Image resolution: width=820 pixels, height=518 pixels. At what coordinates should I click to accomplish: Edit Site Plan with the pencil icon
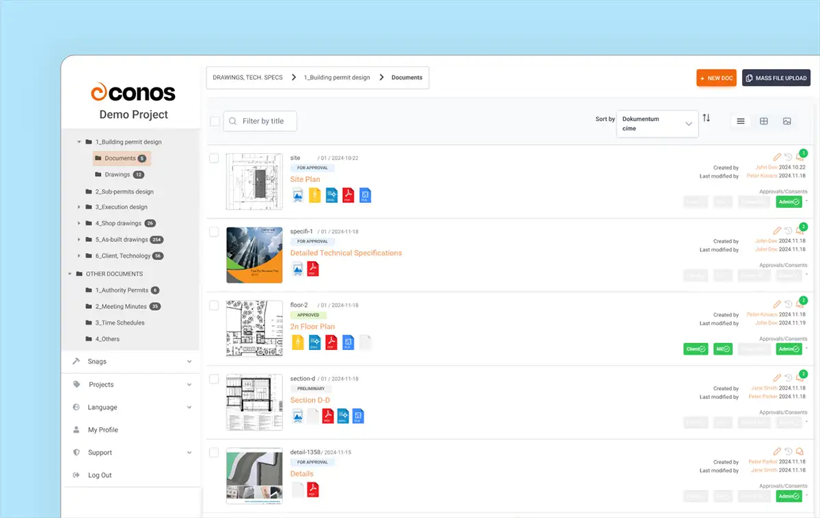pyautogui.click(x=777, y=157)
